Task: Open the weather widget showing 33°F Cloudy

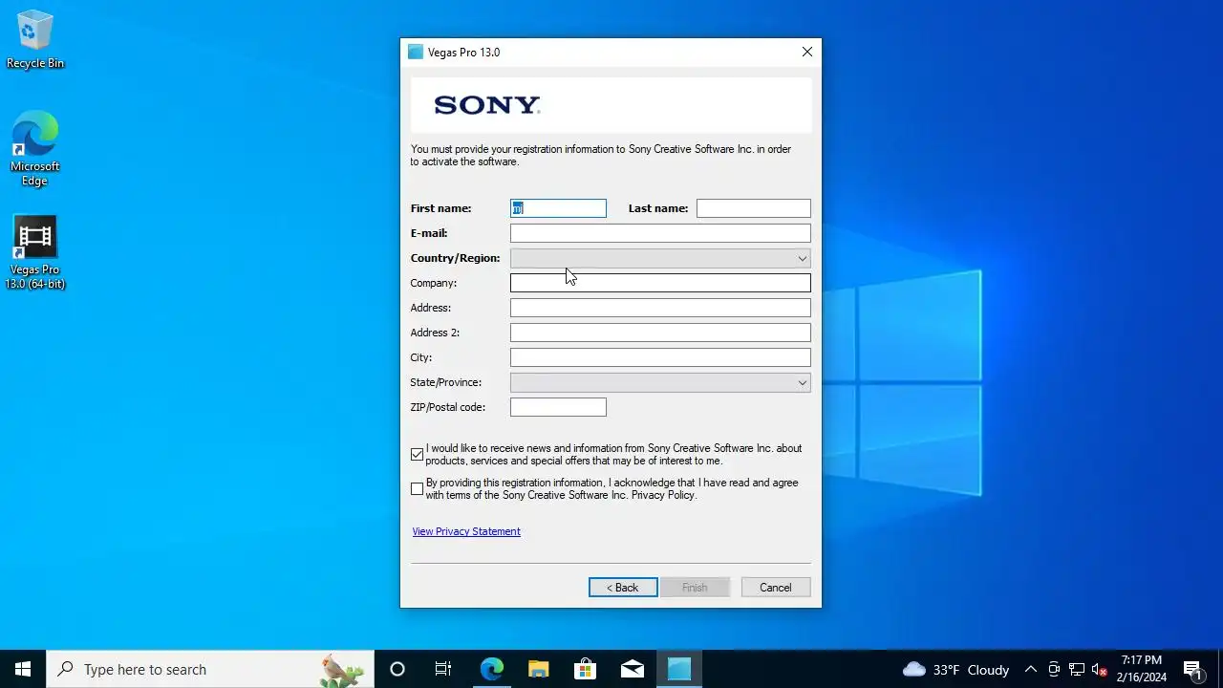Action: tap(955, 669)
